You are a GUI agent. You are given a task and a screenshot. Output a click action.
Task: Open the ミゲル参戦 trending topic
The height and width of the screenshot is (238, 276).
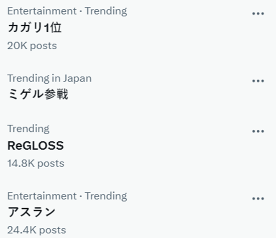[38, 95]
